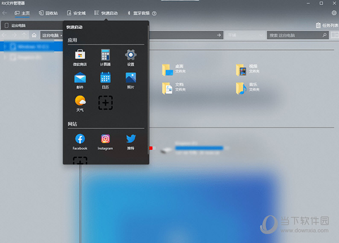Click the search magnifier icon

[x=324, y=35]
